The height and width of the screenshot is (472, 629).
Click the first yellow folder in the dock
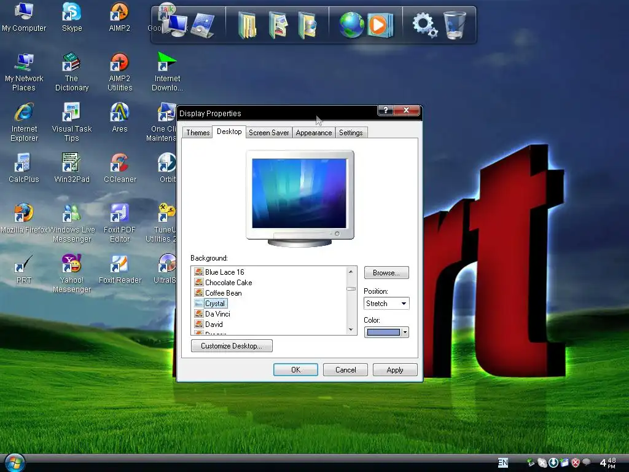[x=247, y=25]
